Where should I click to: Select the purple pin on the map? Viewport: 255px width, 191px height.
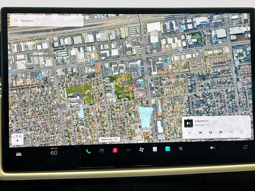coord(180,49)
